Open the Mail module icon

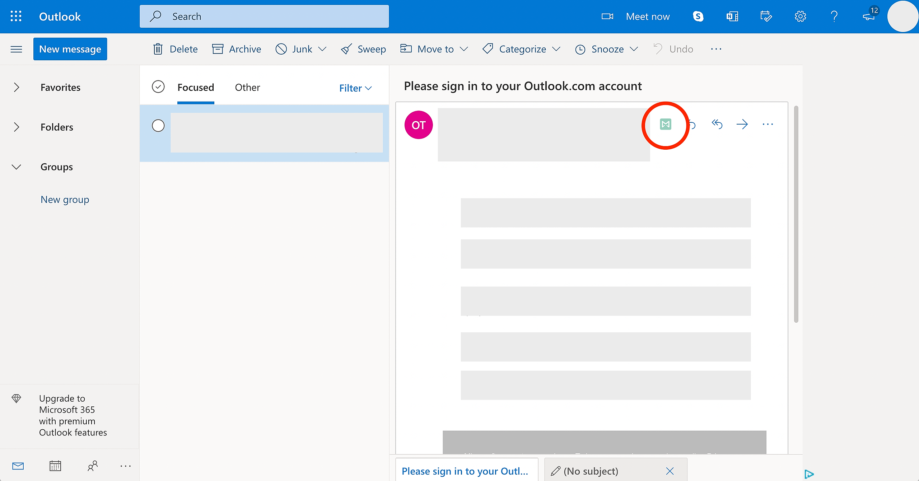(18, 466)
